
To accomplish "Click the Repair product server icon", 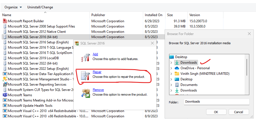I will click(x=86, y=75).
